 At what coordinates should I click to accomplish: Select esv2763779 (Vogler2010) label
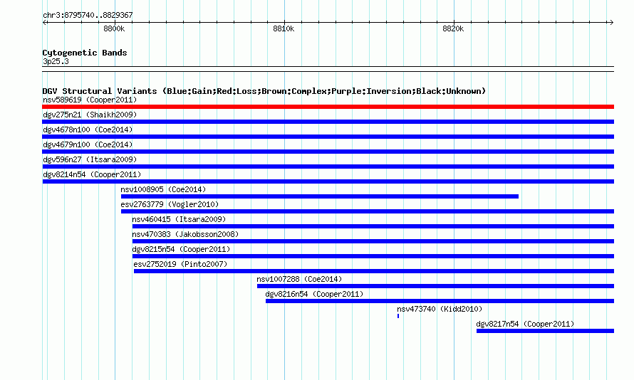[170, 204]
